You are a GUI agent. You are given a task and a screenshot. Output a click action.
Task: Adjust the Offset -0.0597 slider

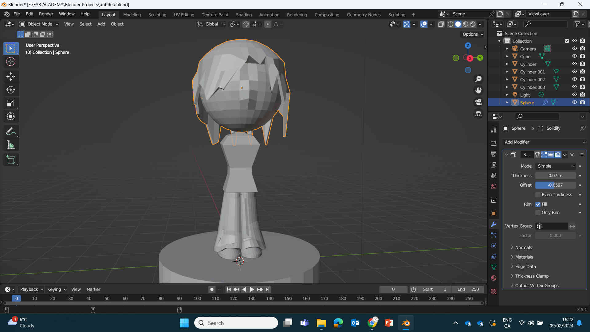(x=555, y=185)
